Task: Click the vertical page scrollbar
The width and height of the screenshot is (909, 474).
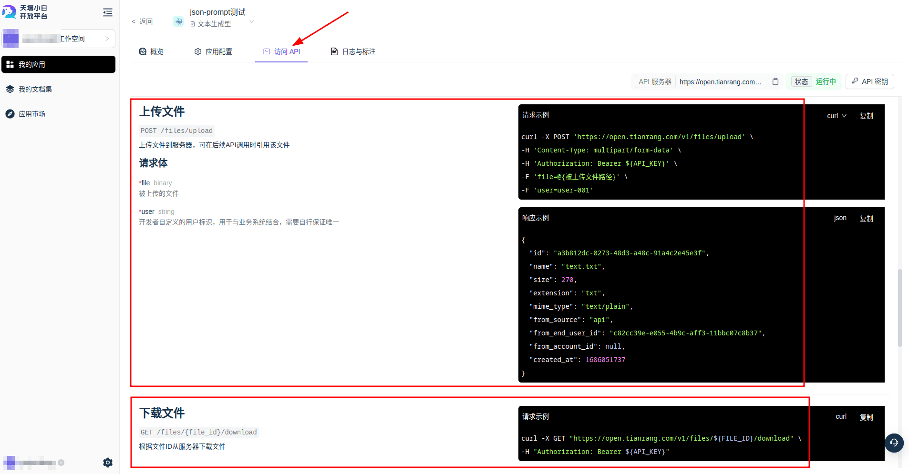Action: tap(900, 308)
